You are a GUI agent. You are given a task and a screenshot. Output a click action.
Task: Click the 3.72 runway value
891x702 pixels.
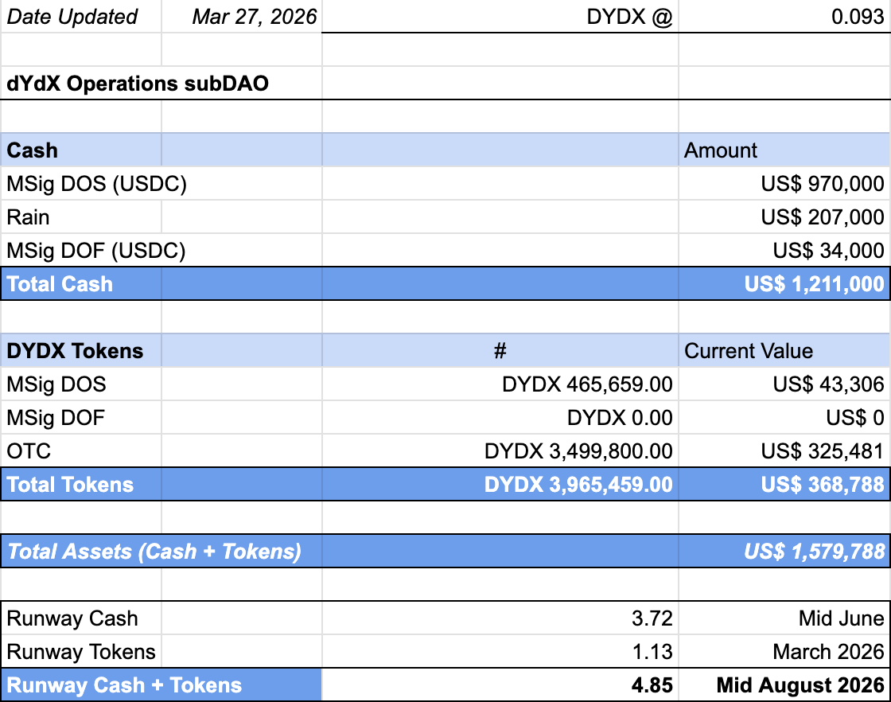tap(500, 618)
